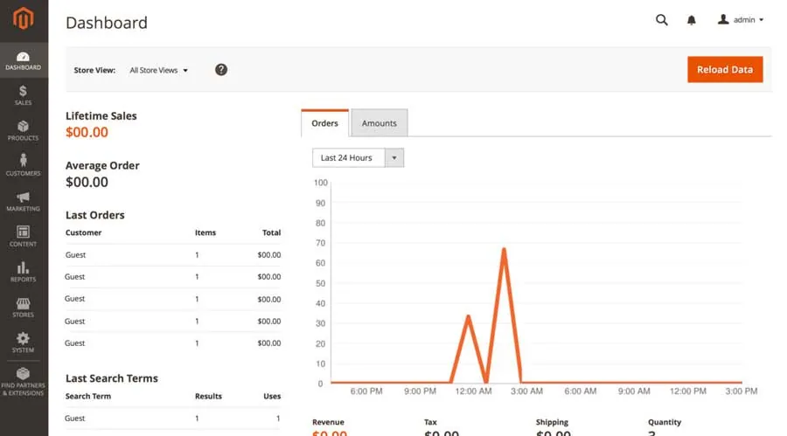Click the tallest peak on the orders chart

tap(504, 249)
